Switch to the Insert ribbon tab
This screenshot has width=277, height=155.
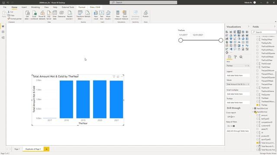(x=24, y=7)
